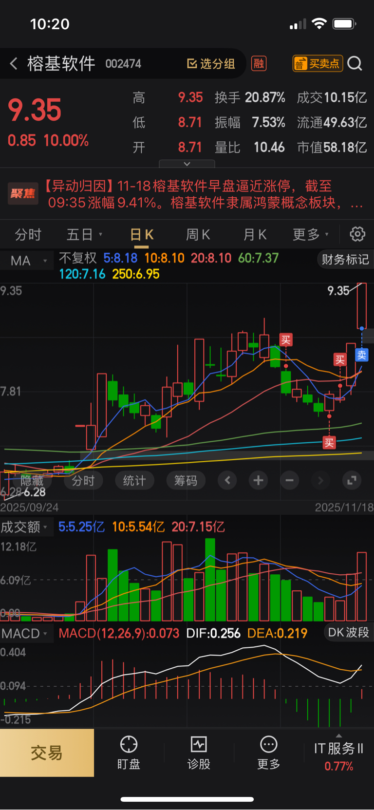Image resolution: width=374 pixels, height=810 pixels.
Task: Tap the 振幅 7.53% value
Action: [x=250, y=122]
